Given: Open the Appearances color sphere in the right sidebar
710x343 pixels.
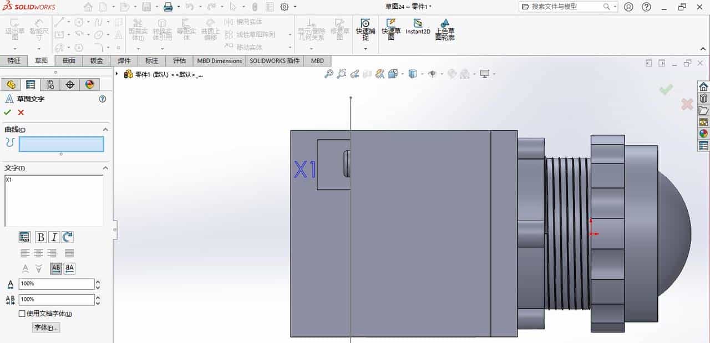Looking at the screenshot, I should pos(703,133).
